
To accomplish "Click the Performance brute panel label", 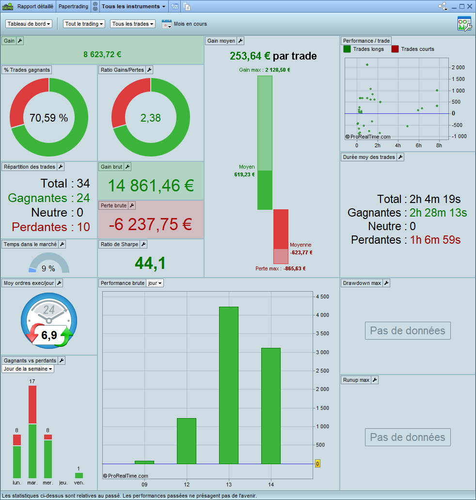I will [x=123, y=283].
